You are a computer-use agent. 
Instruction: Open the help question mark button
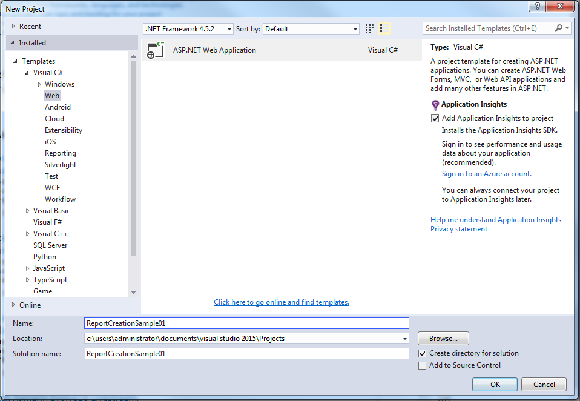coord(538,6)
